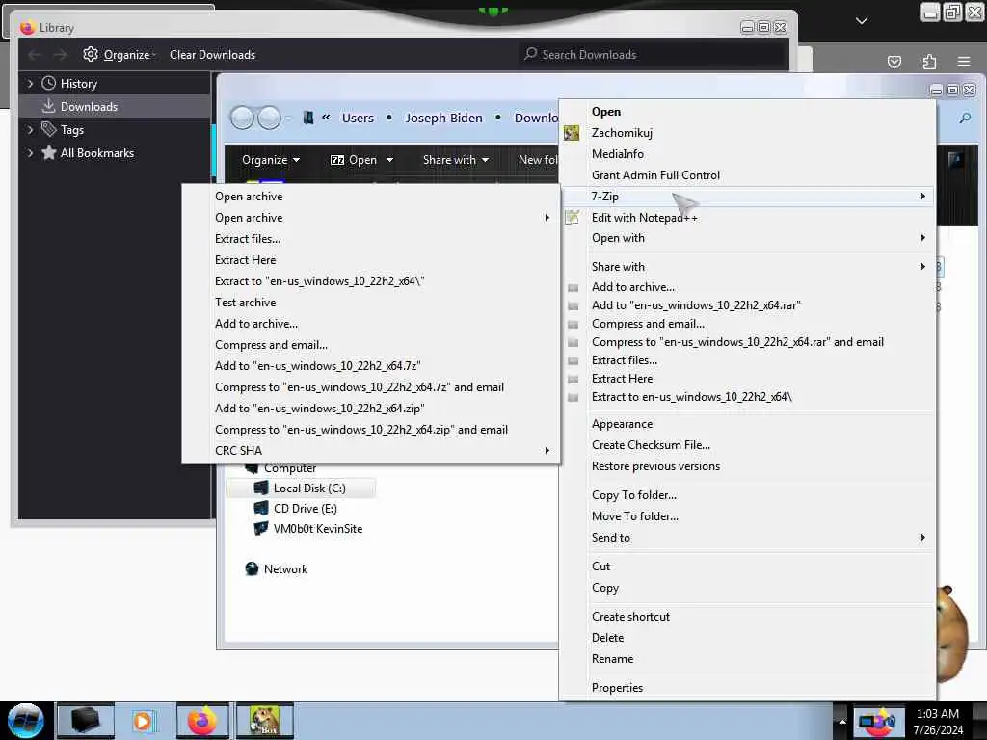Click the Downloads arrow icon in Library sidebar

[x=48, y=106]
